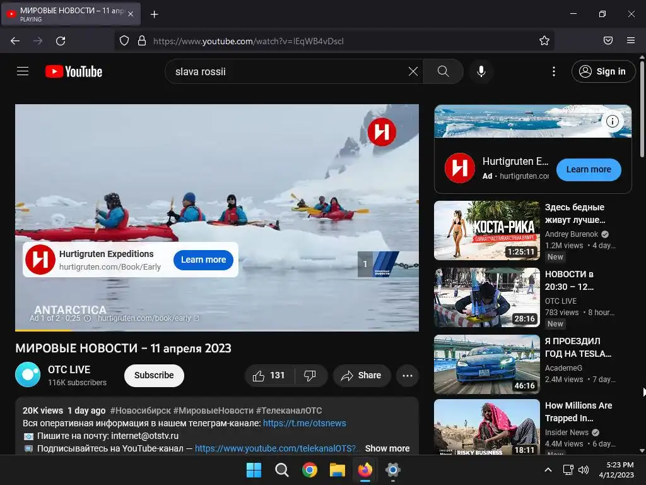Select the МИРОВЫЕ НОВОСТИ browser tab

(x=71, y=14)
